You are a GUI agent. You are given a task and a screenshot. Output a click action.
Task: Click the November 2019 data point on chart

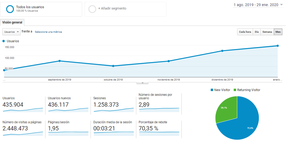(168, 61)
